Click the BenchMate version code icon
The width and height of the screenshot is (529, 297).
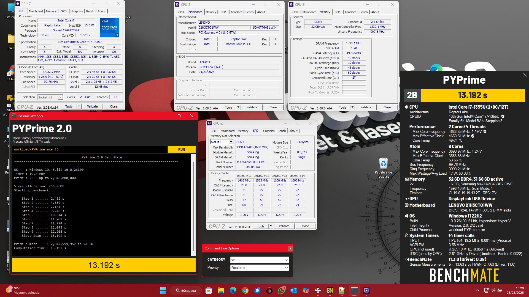406,259
